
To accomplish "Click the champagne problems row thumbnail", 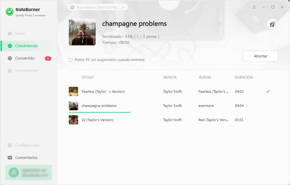I will tap(74, 106).
